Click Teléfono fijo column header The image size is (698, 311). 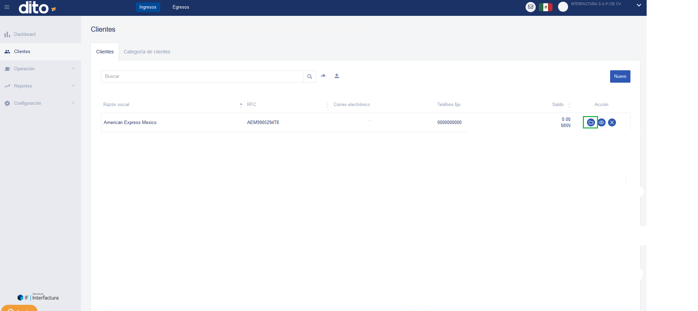[x=449, y=105]
